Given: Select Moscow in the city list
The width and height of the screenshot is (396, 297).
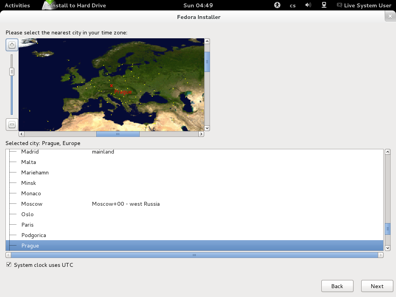Looking at the screenshot, I should pyautogui.click(x=195, y=204).
